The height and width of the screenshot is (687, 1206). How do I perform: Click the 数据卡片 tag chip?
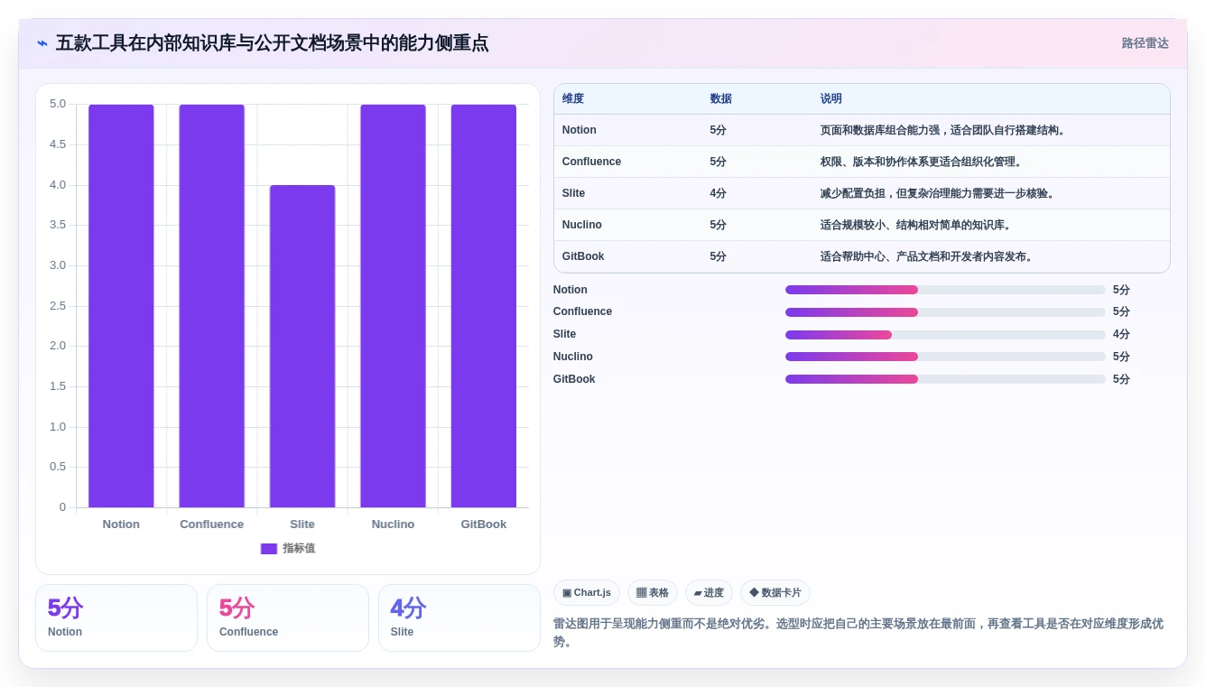point(775,593)
